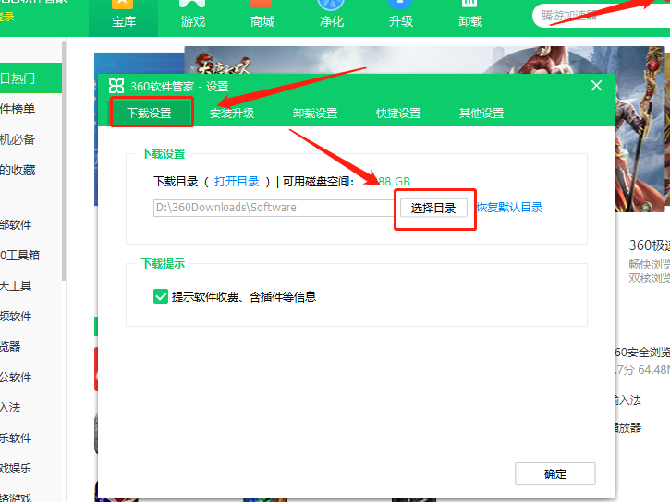670x502 pixels.
Task: Click the 360软件管家 logo in dialog title
Action: 116,86
